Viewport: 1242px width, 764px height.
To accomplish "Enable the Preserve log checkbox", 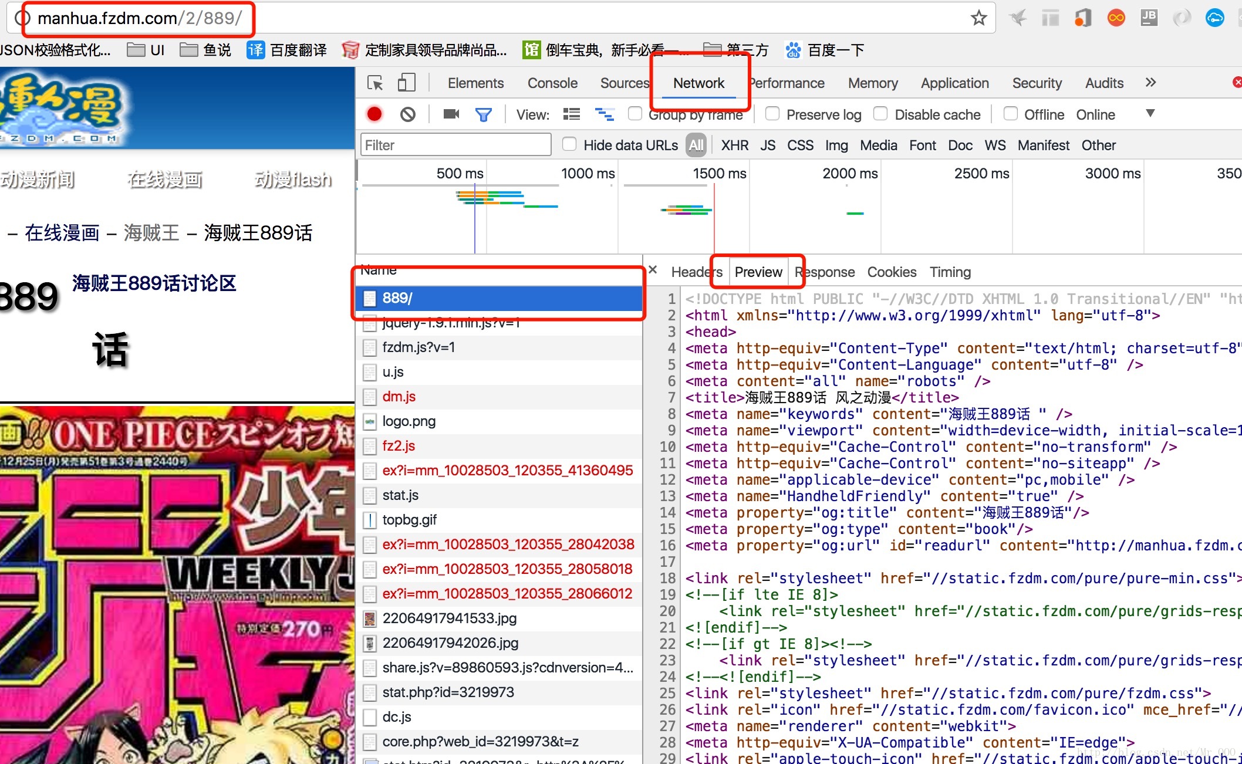I will pyautogui.click(x=772, y=113).
